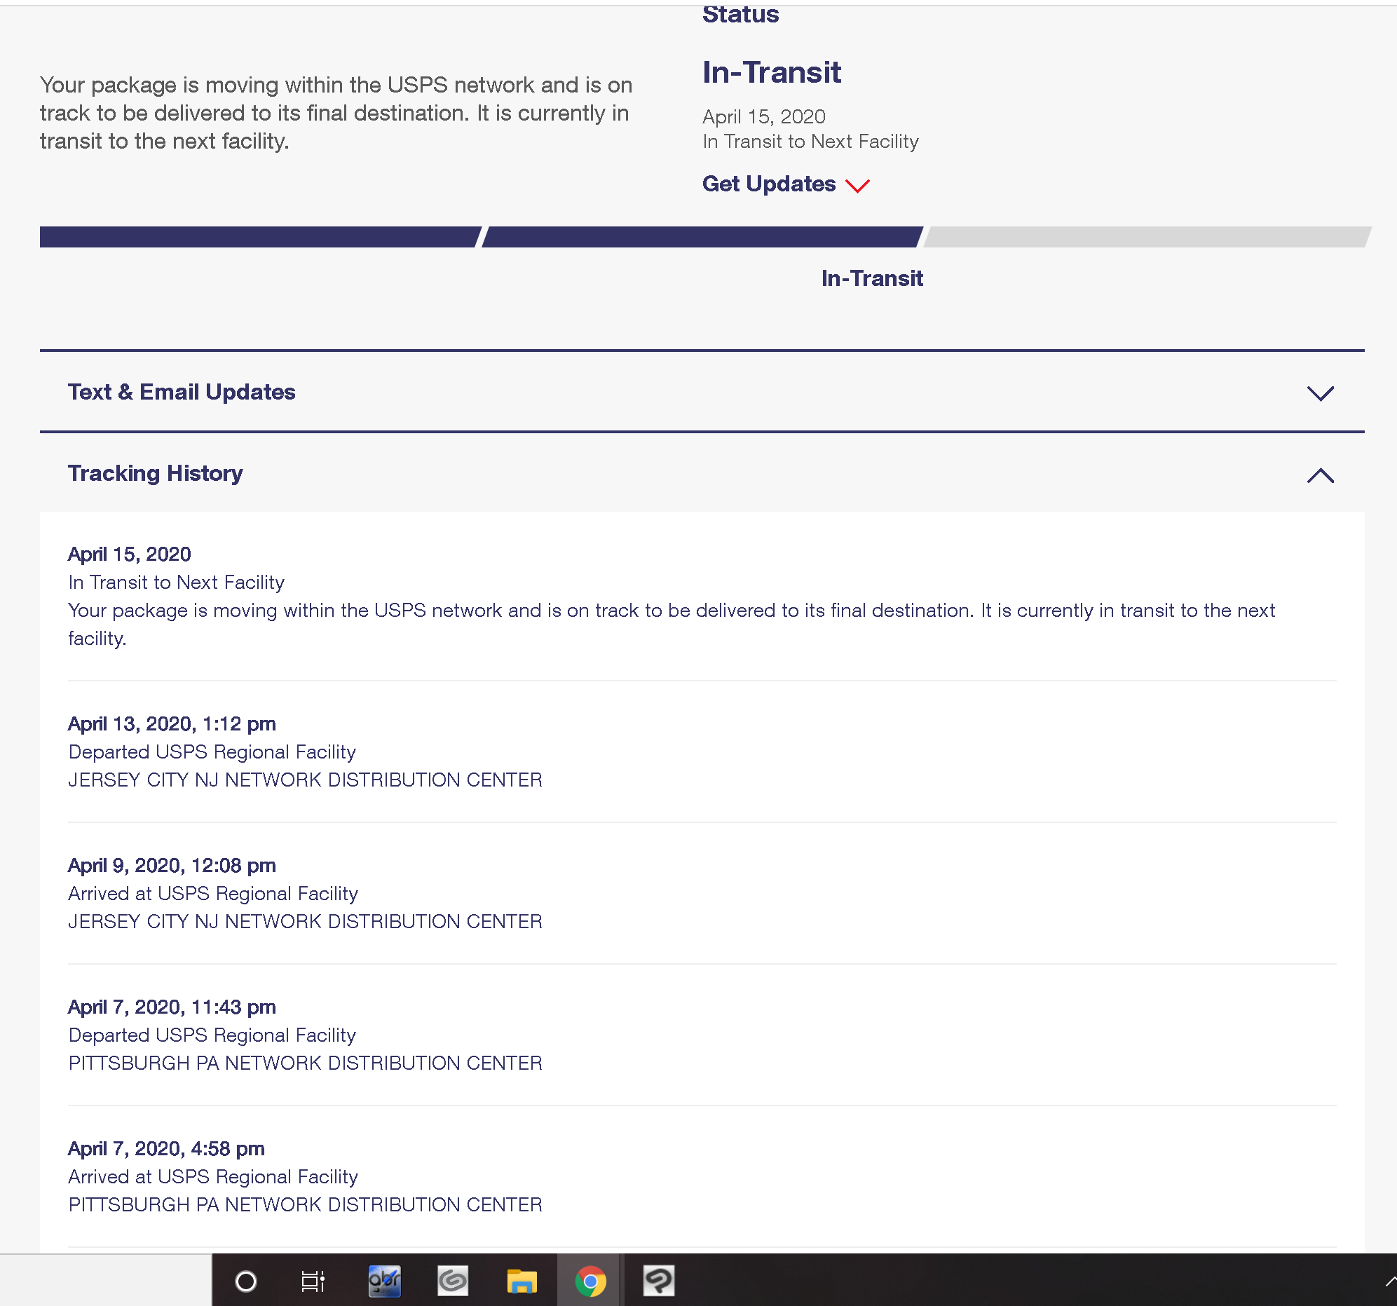Click the Text & Email Updates heading
Image resolution: width=1397 pixels, height=1306 pixels.
pos(182,393)
